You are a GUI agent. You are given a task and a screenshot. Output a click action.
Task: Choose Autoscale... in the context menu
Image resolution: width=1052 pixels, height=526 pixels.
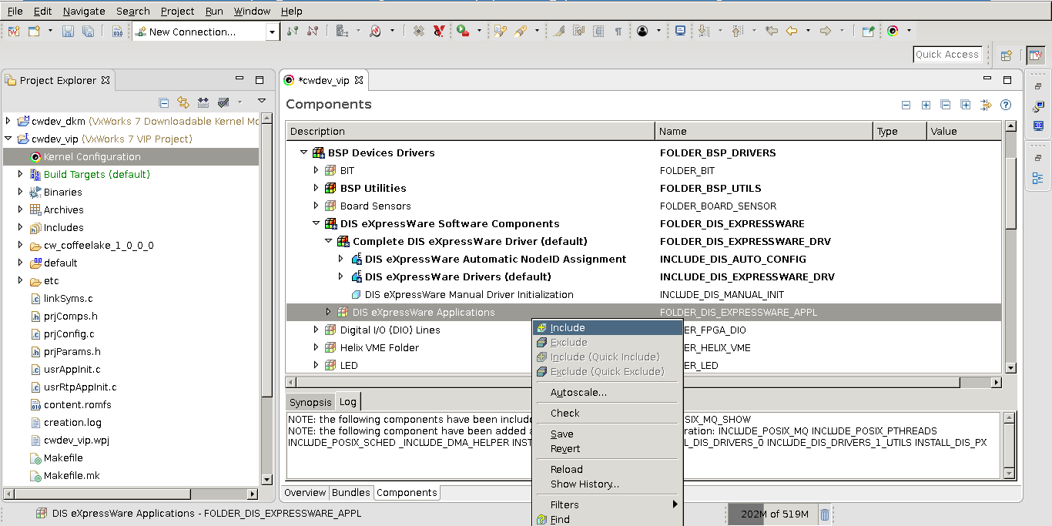(x=608, y=392)
